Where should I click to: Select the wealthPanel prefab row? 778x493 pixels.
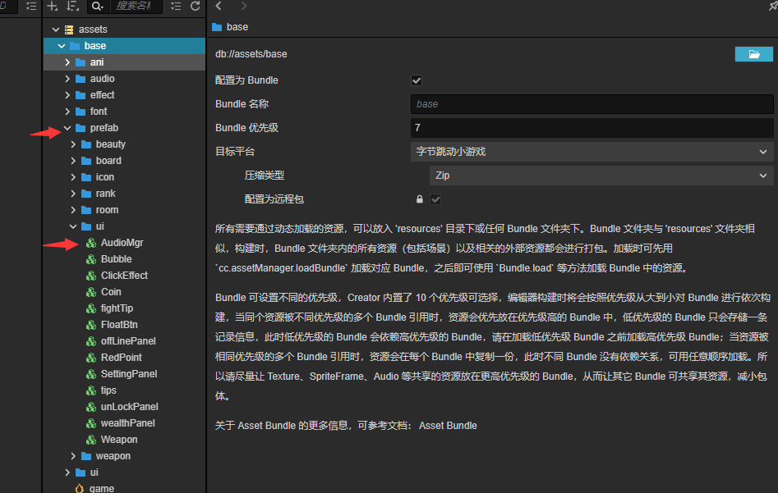click(124, 422)
